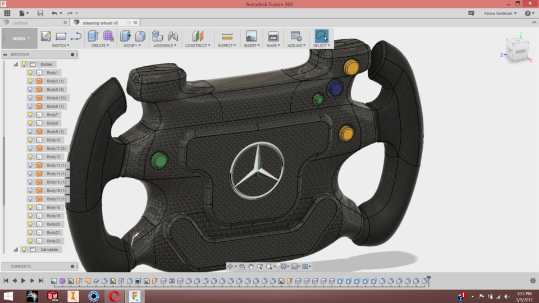Click the Undo arrow

pyautogui.click(x=54, y=13)
